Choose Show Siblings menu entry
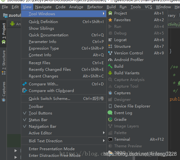The image size is (180, 160). (64, 28)
